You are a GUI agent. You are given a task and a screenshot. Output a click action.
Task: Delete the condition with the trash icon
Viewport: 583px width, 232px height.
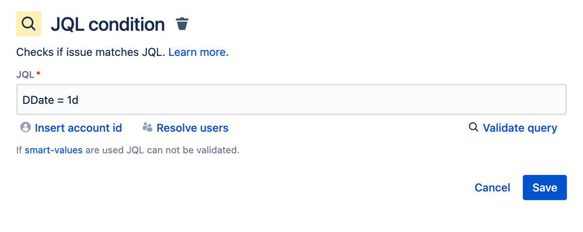[182, 24]
